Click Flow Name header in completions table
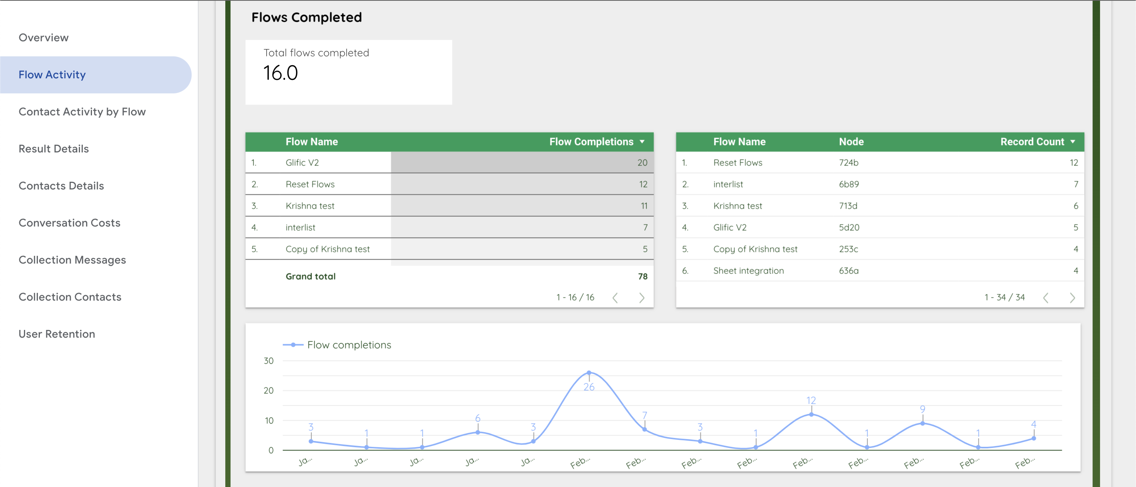Viewport: 1136px width, 487px height. click(x=311, y=142)
